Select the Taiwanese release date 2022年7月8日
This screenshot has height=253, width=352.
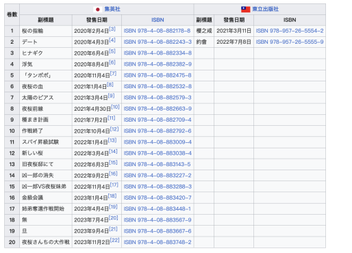tap(234, 42)
